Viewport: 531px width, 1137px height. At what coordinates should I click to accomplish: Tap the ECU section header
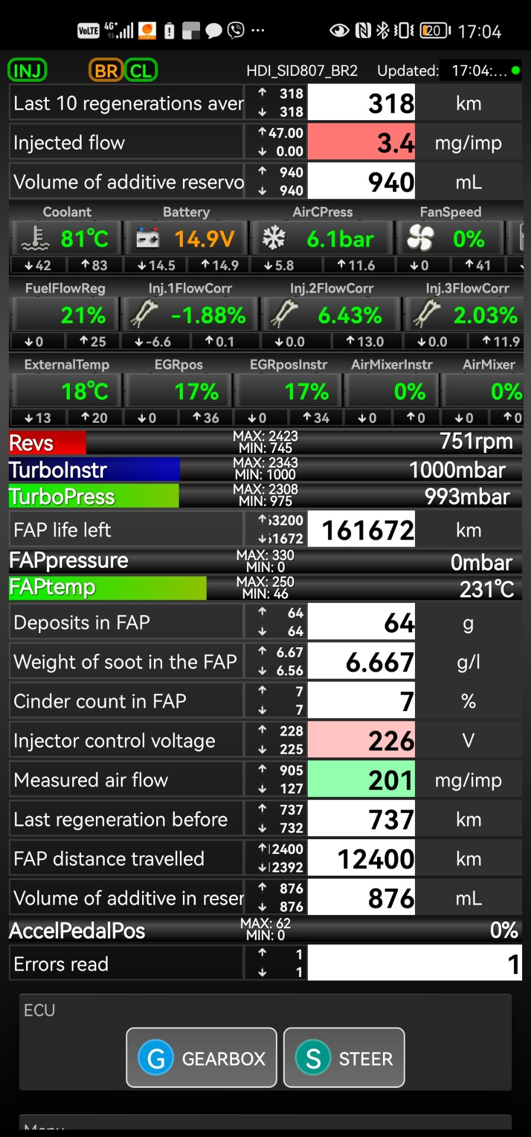click(39, 1010)
